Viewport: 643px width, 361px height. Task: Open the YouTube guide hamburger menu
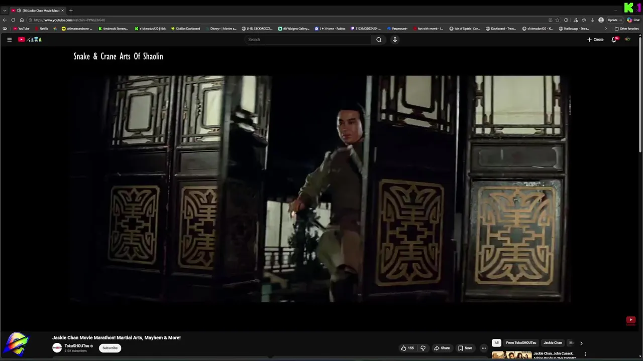pyautogui.click(x=9, y=40)
